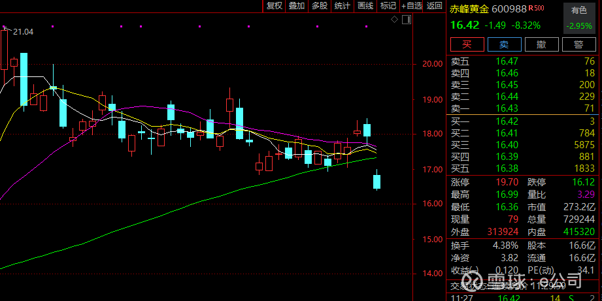The image size is (602, 301).
Task: Click the 最高 value 16.99
Action: point(507,195)
